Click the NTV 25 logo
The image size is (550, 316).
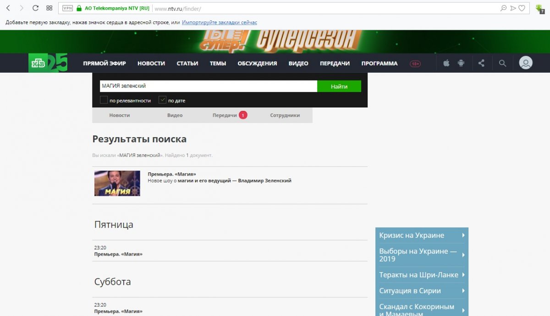[x=48, y=63]
